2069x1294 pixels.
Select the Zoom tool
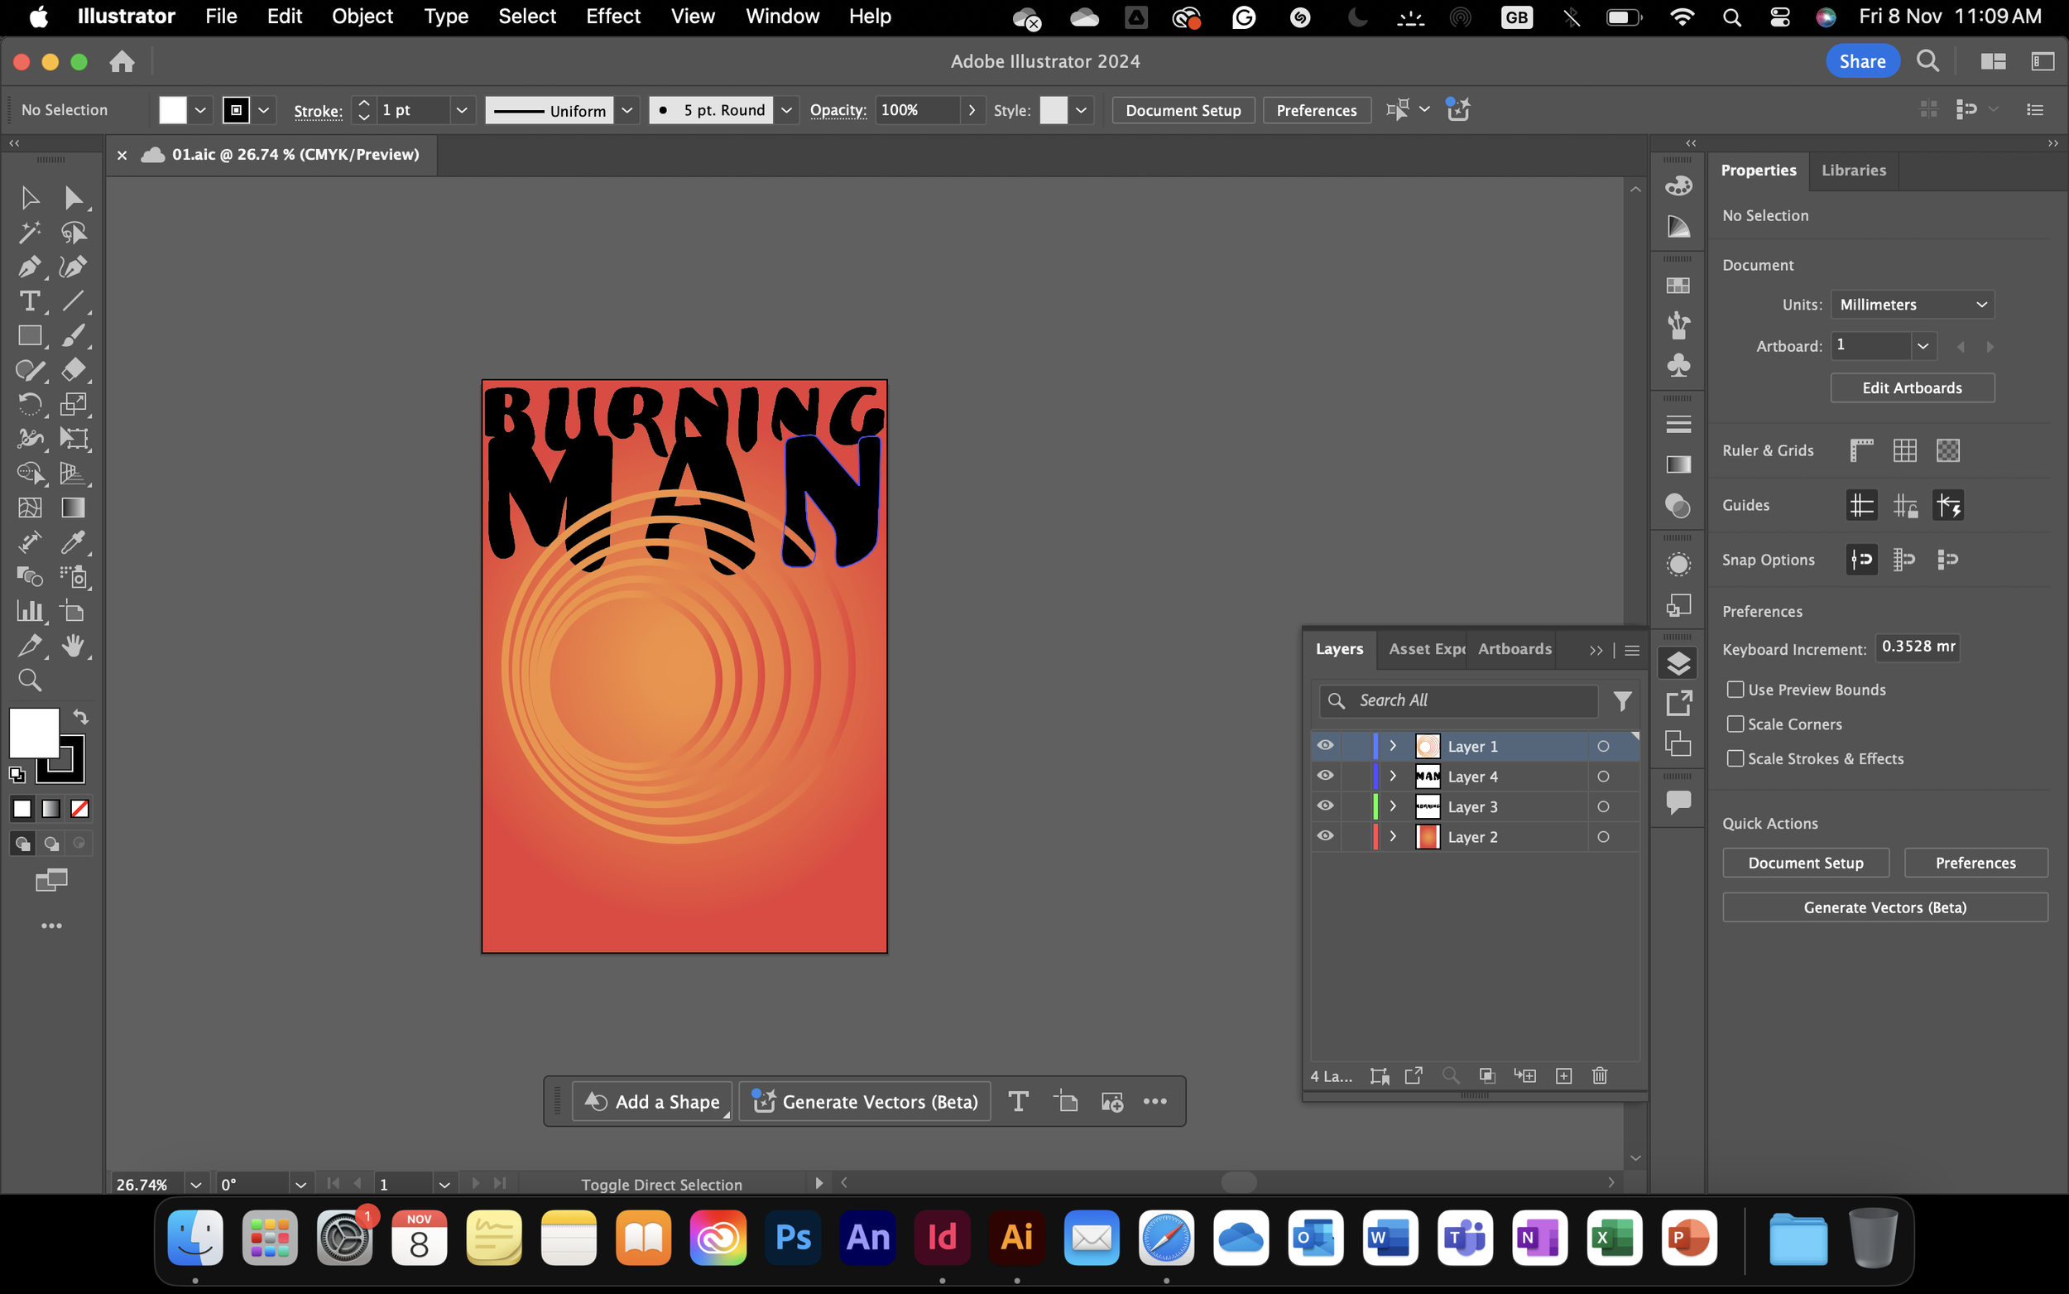point(29,680)
